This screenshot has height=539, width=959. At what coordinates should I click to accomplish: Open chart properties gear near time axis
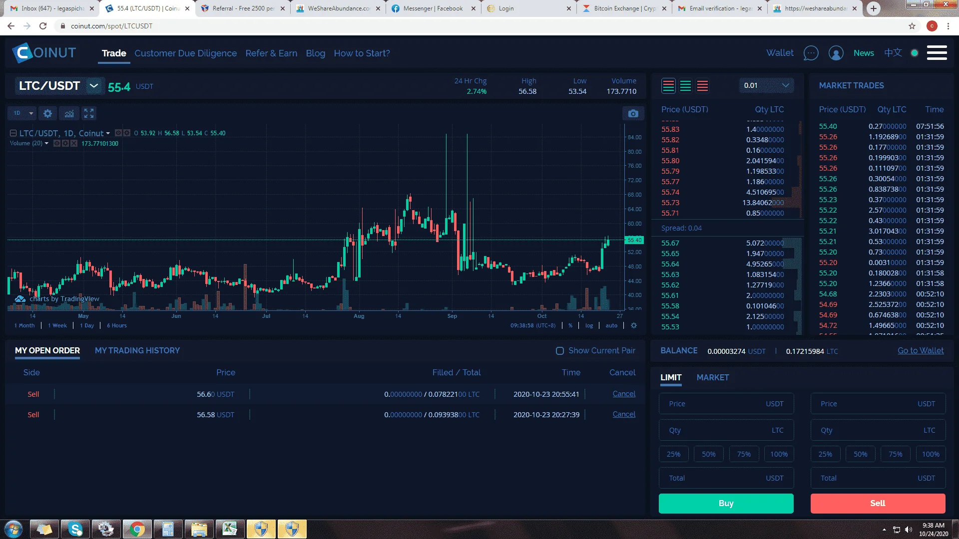[634, 325]
